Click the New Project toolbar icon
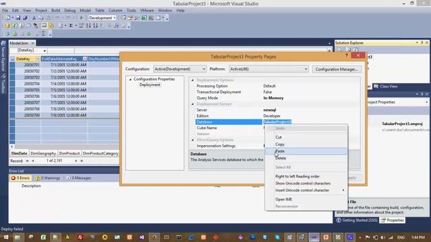The height and width of the screenshot is (242, 431). click(7, 18)
